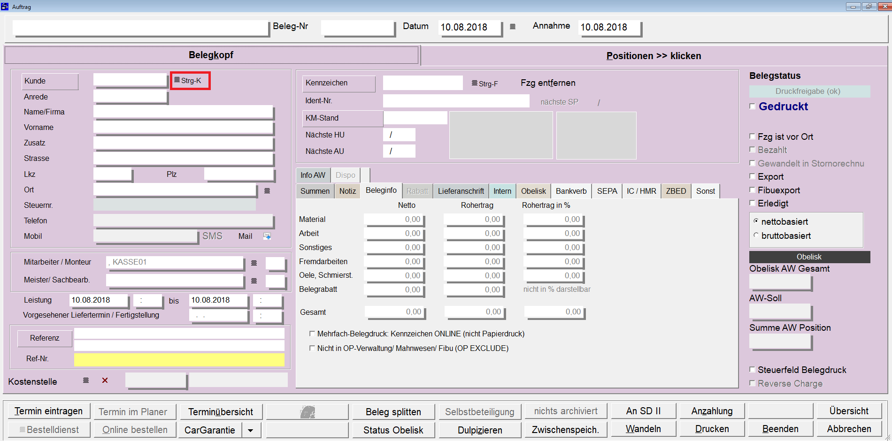Click the Strasse input field
Viewport: 892px width, 441px height.
click(x=184, y=159)
